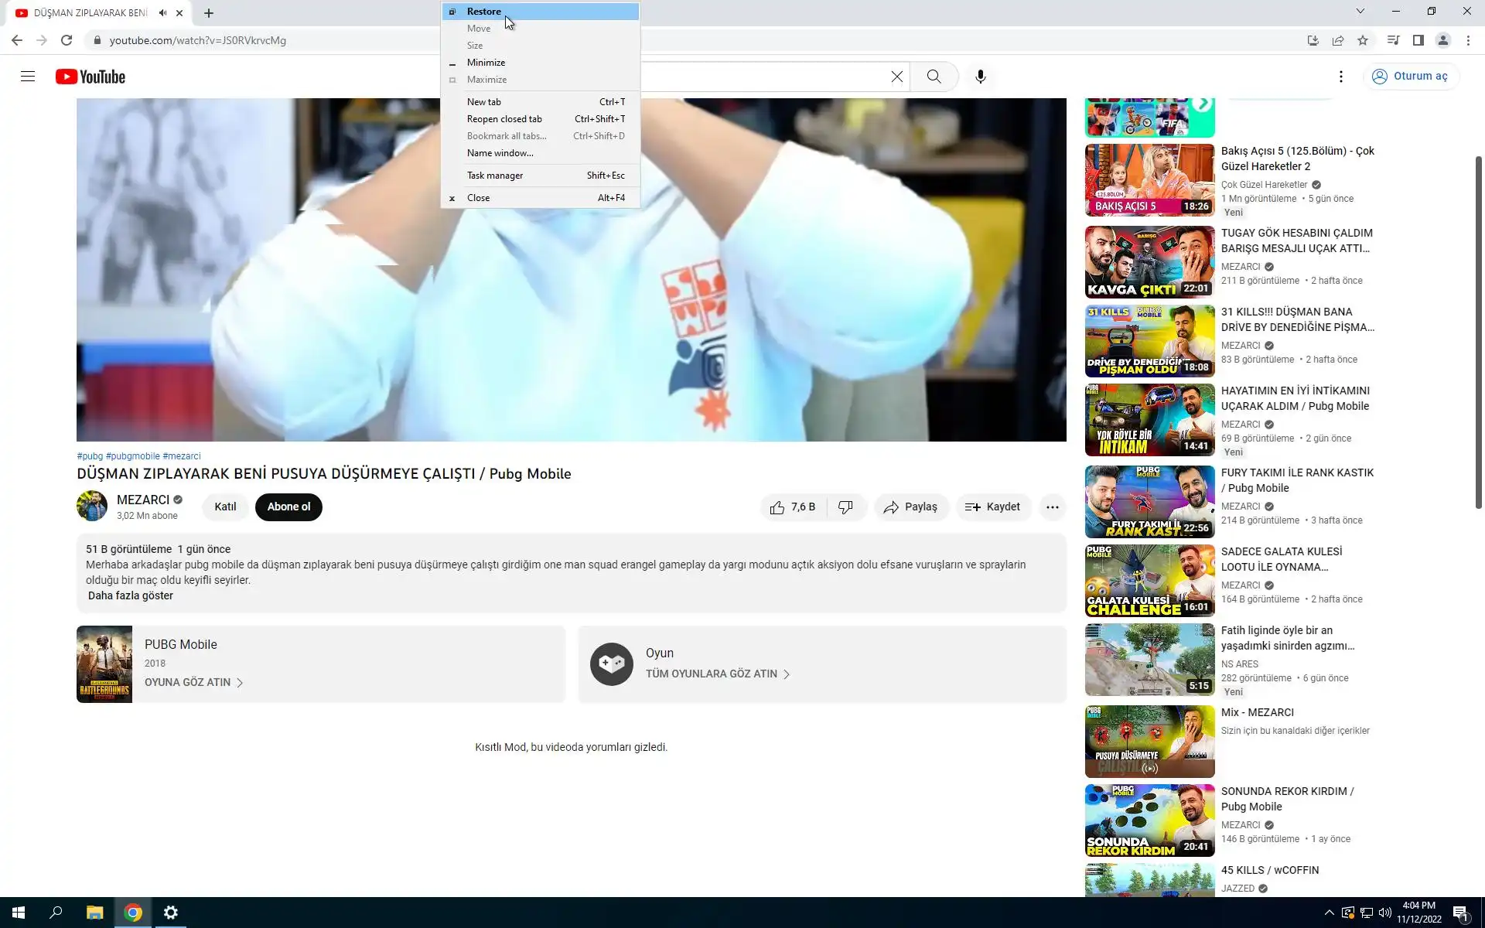Open Chrome tab search dropdown arrow

tap(1360, 11)
